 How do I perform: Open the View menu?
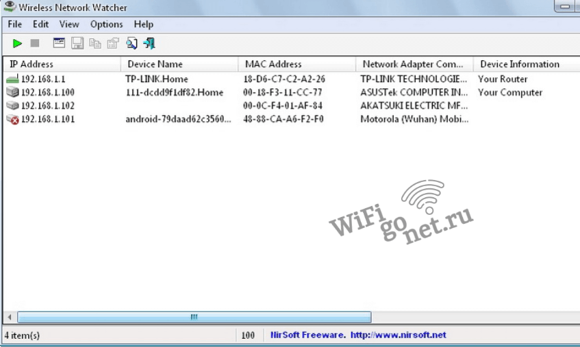pyautogui.click(x=69, y=24)
